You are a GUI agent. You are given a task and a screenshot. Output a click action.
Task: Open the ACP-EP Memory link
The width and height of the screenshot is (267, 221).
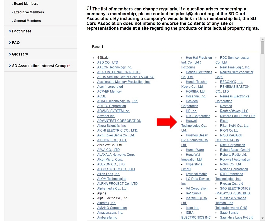coord(109,91)
